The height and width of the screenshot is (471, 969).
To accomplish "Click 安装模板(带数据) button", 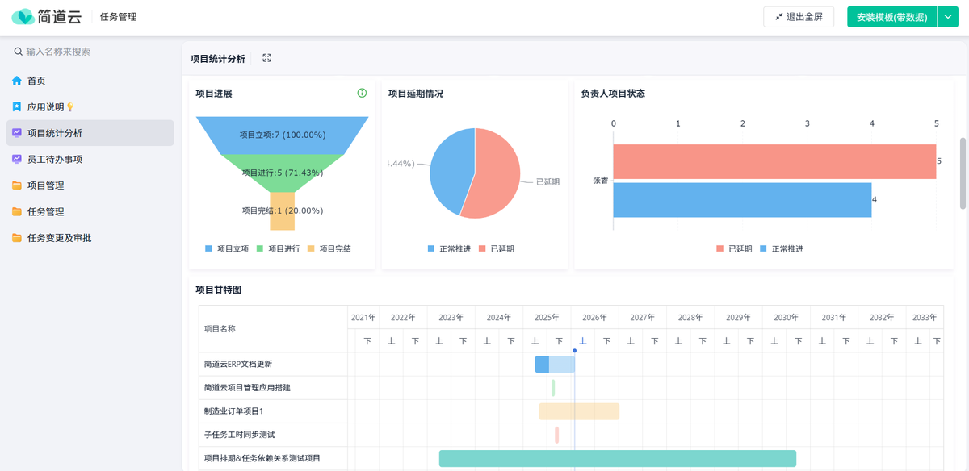I will tap(891, 17).
